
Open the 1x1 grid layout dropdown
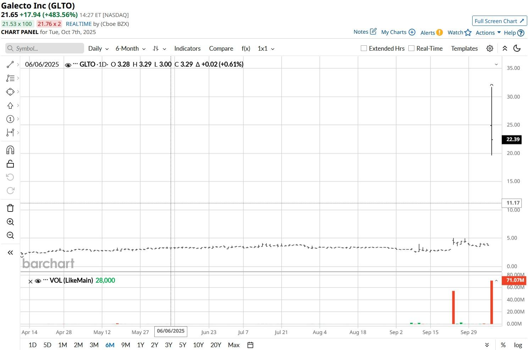(x=266, y=49)
